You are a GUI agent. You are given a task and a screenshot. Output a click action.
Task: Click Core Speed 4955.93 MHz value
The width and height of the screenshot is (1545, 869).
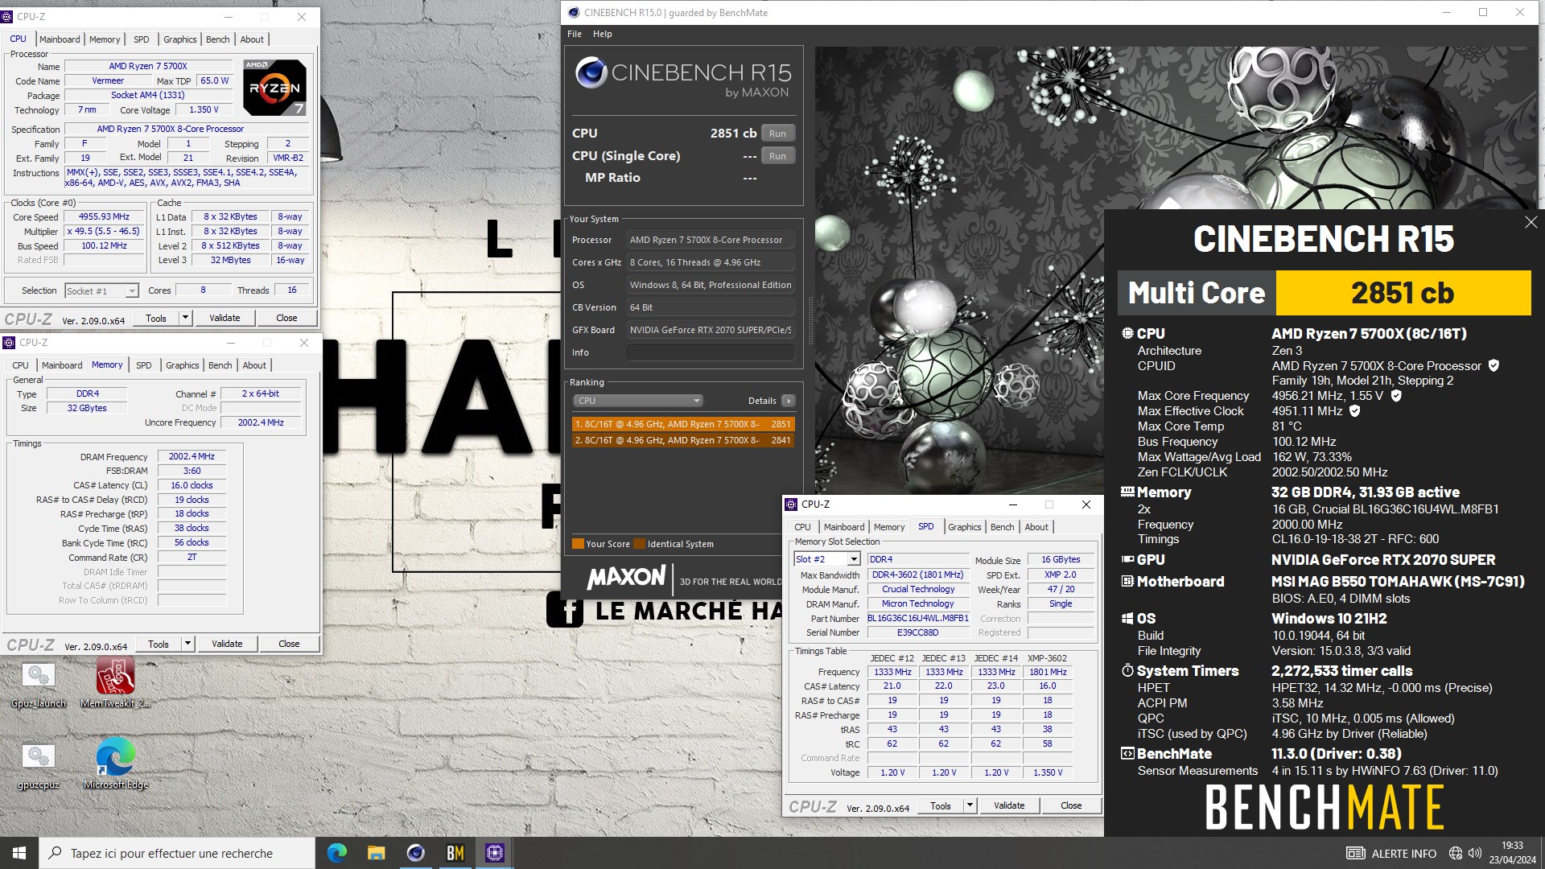[104, 216]
